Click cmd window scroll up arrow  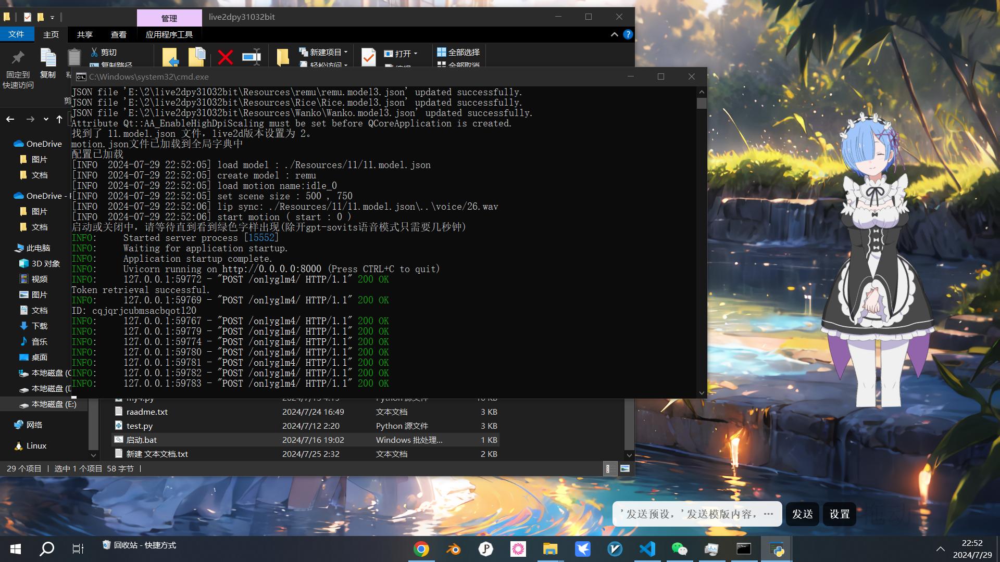click(x=702, y=92)
